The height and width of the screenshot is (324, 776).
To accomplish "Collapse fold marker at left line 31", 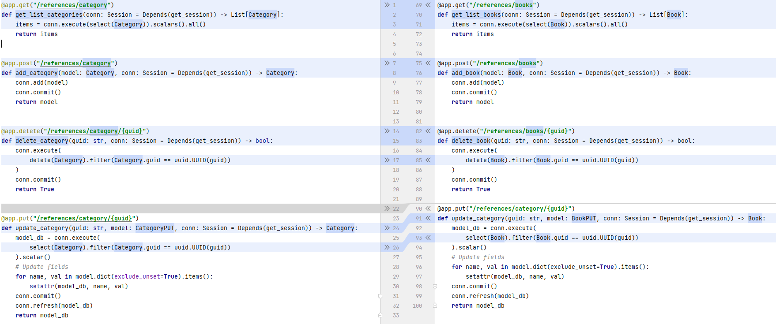I will [380, 296].
